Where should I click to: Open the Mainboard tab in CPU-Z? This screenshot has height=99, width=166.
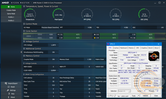coord(123,48)
